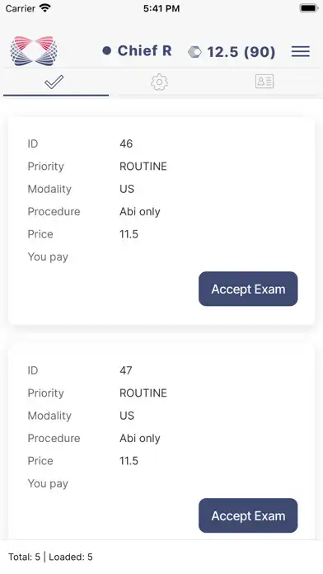Tap the coin balance icon
The image size is (323, 574).
(x=194, y=52)
